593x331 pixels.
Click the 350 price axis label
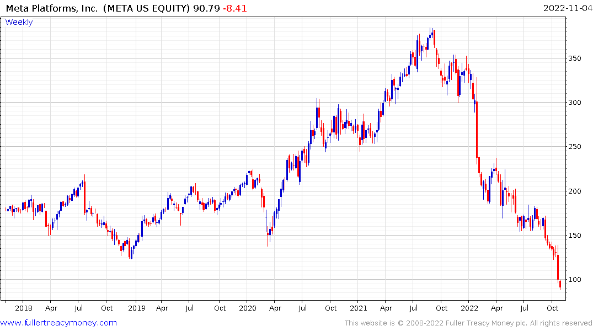575,58
